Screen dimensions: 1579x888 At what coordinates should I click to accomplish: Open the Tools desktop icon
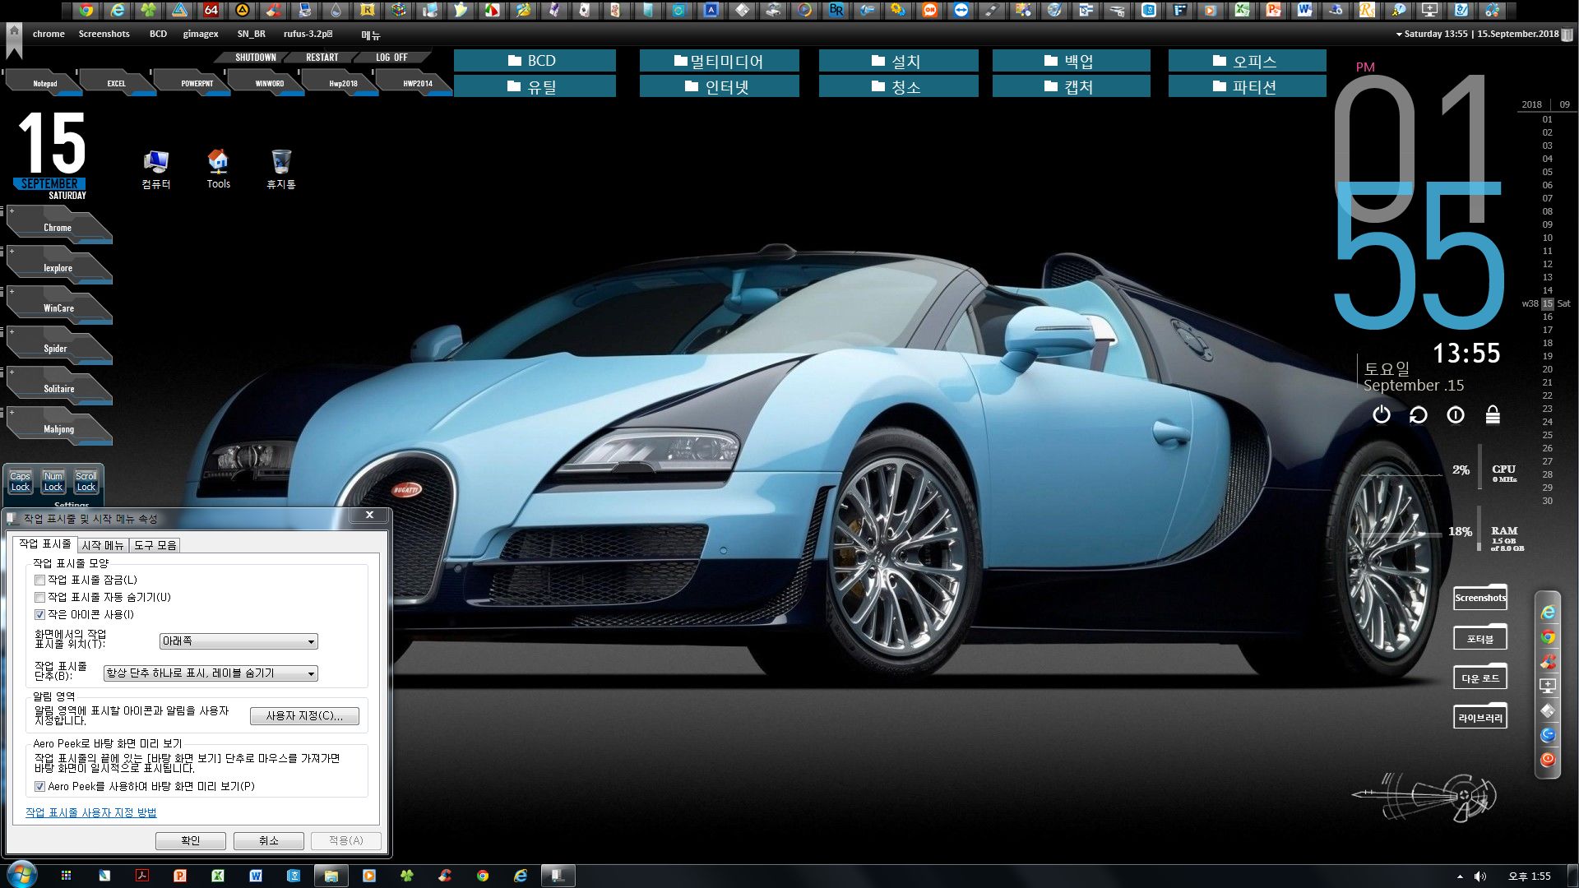218,169
